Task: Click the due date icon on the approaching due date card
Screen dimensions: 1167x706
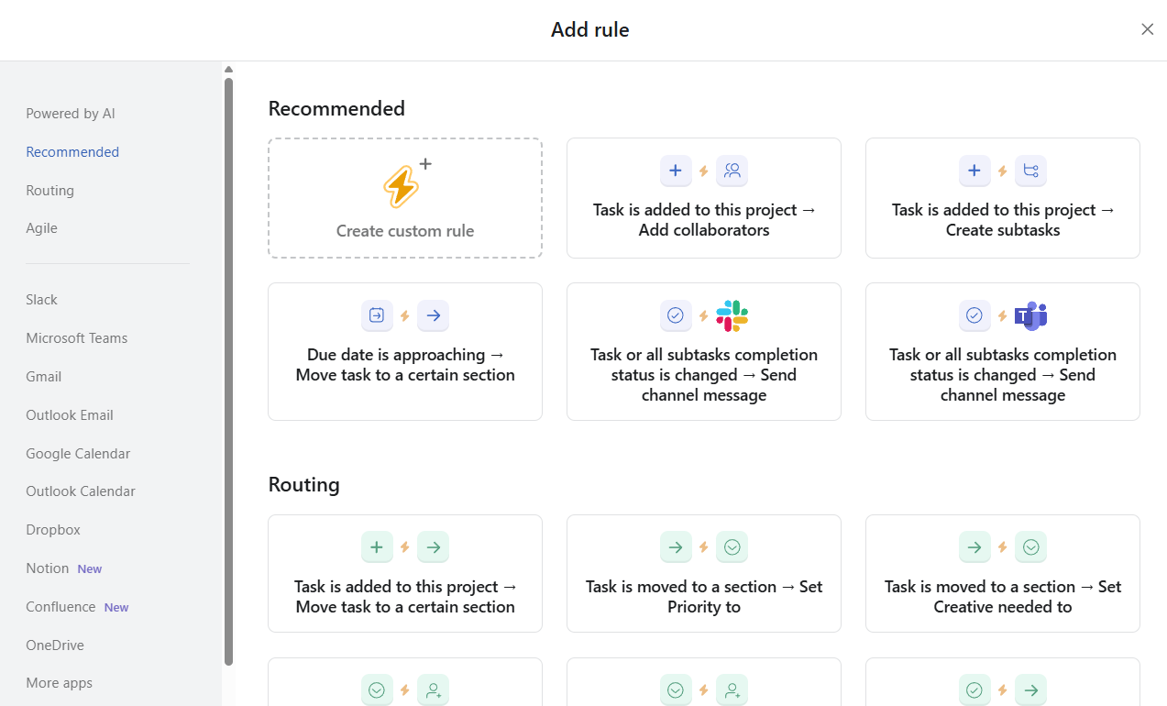Action: [377, 315]
